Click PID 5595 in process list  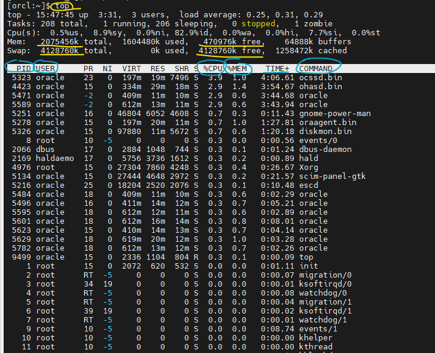click(22, 212)
